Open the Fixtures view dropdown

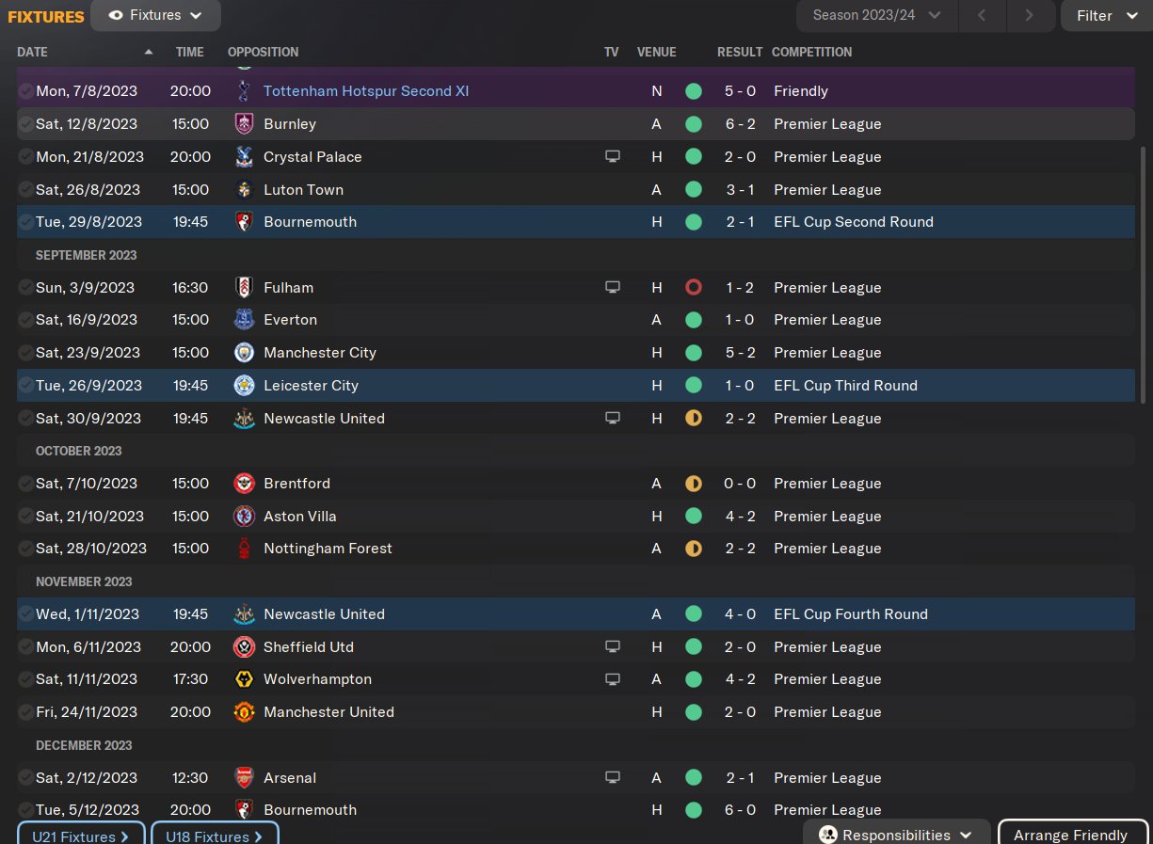155,15
